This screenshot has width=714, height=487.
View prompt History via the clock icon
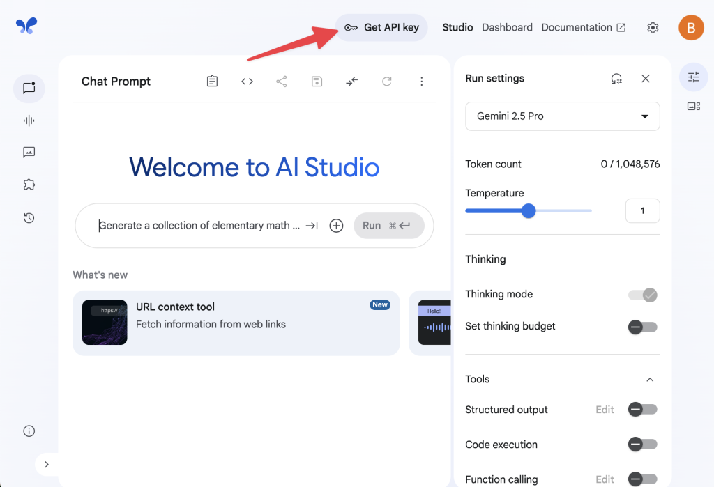point(29,217)
